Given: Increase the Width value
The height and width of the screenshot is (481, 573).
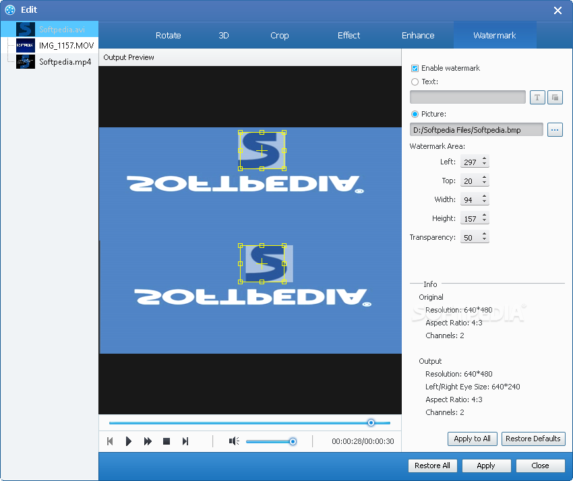Looking at the screenshot, I should tap(484, 197).
